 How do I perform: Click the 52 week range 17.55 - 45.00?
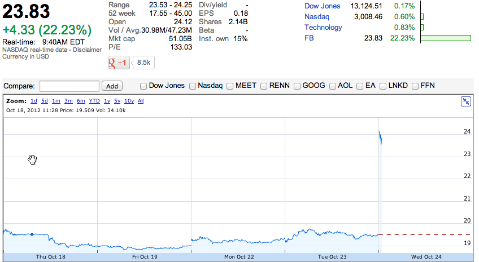tap(171, 14)
